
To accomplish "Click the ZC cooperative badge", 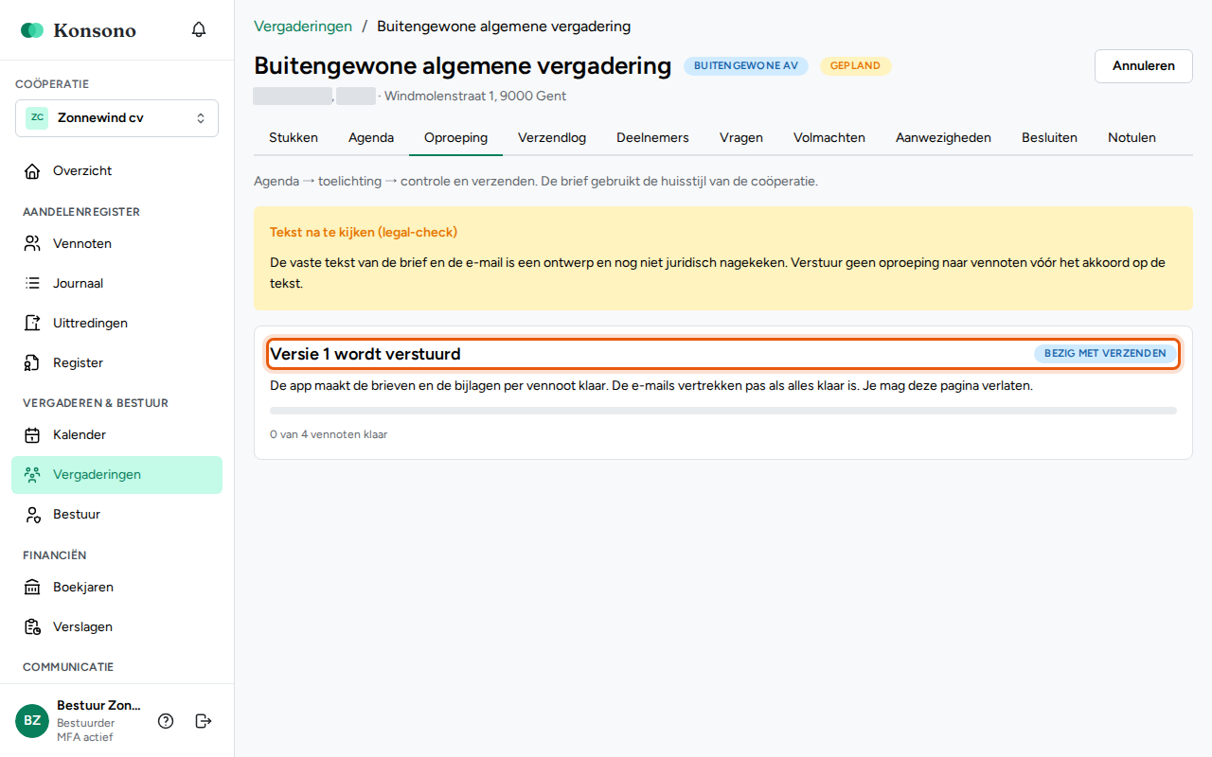I will tap(37, 117).
